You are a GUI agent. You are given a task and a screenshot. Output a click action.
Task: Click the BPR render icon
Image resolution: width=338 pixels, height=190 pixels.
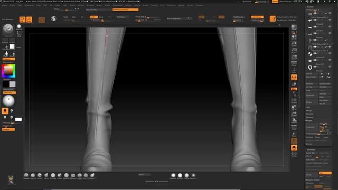point(294,27)
